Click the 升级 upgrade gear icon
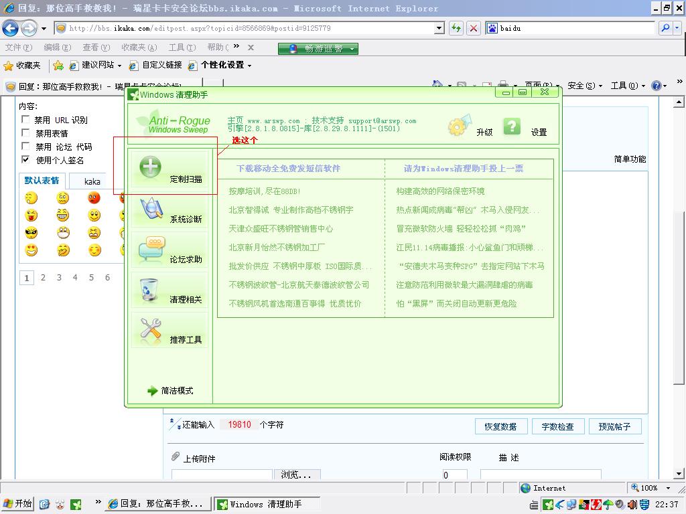Image resolution: width=686 pixels, height=514 pixels. [460, 126]
